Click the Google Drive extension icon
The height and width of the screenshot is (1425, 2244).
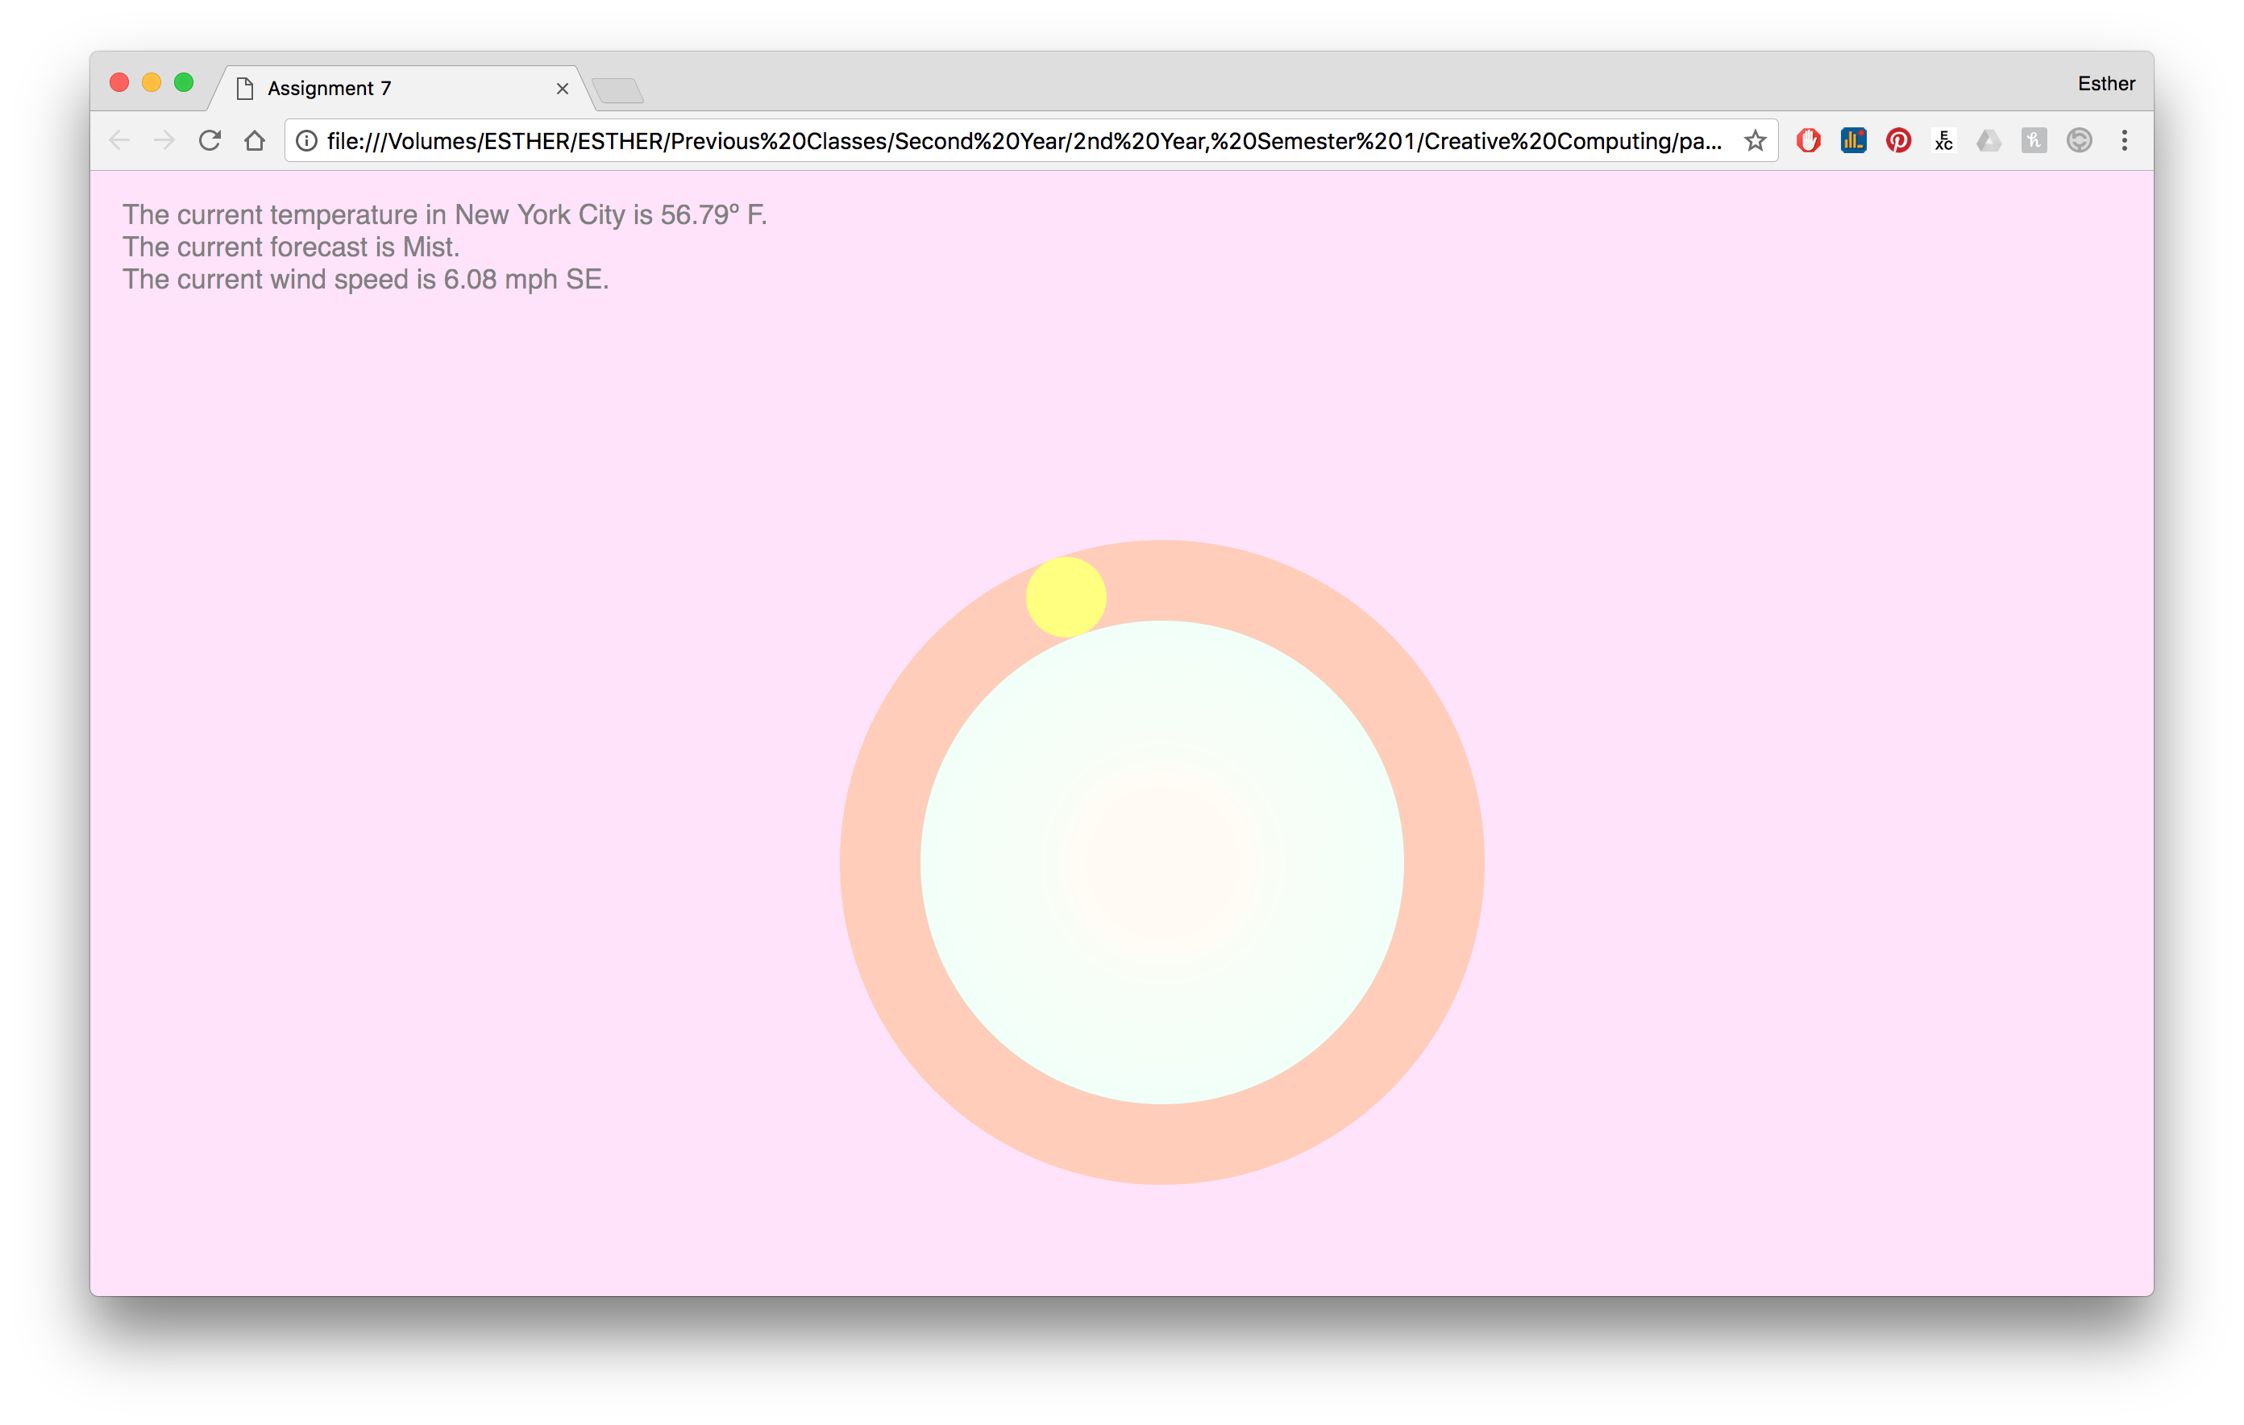1988,141
